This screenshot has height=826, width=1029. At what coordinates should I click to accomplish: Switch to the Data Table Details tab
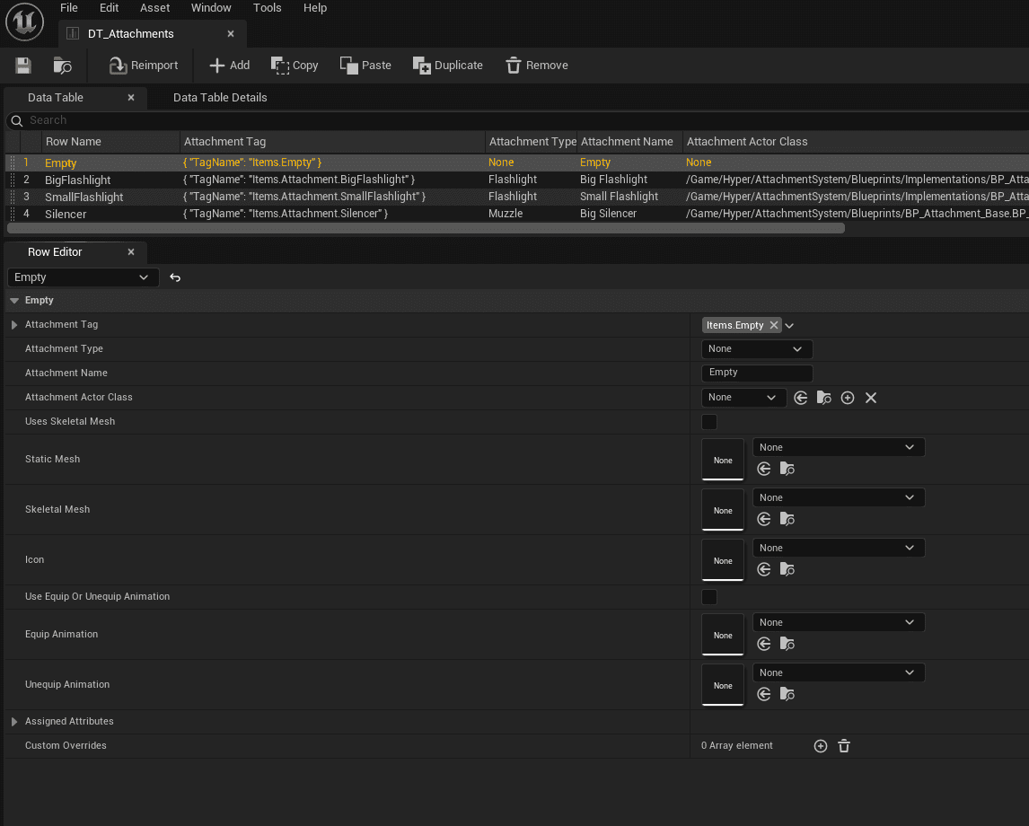coord(220,98)
